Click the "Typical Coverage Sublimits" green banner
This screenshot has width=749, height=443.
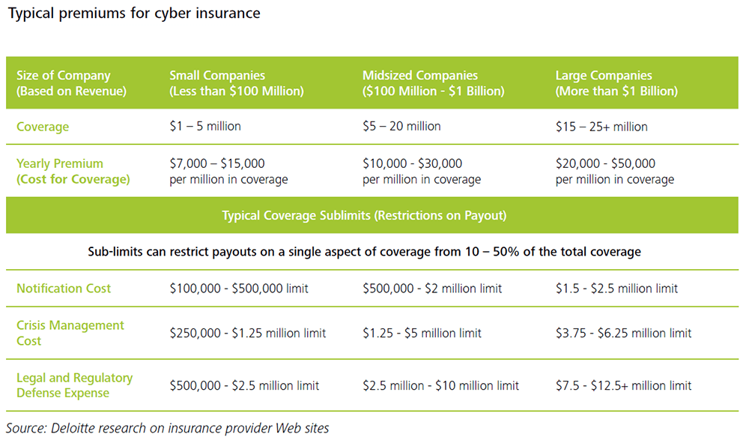[x=364, y=216]
